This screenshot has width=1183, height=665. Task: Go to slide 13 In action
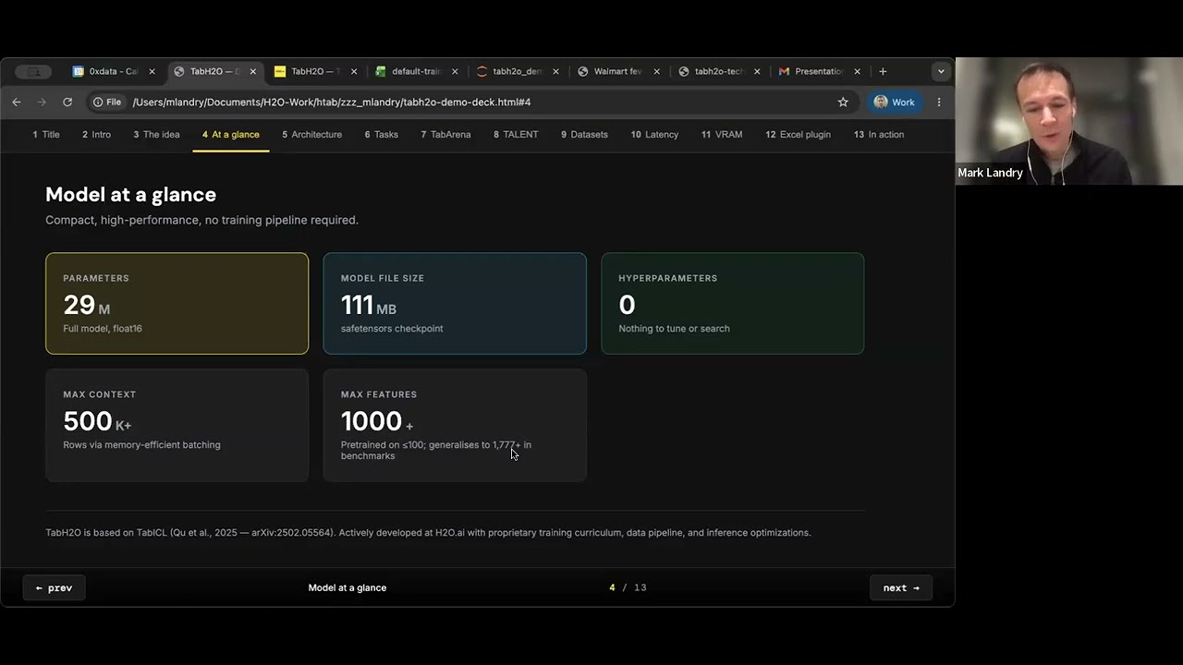pos(879,134)
